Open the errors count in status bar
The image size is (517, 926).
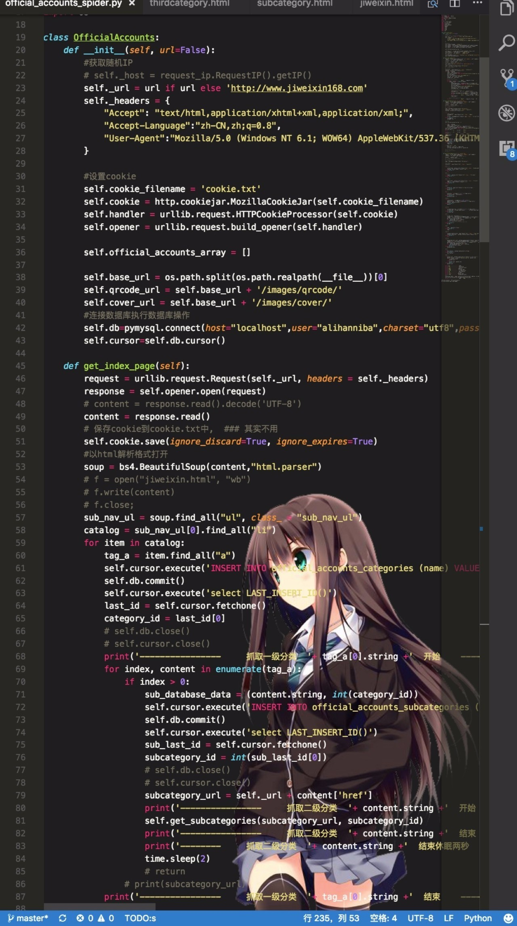click(x=85, y=918)
